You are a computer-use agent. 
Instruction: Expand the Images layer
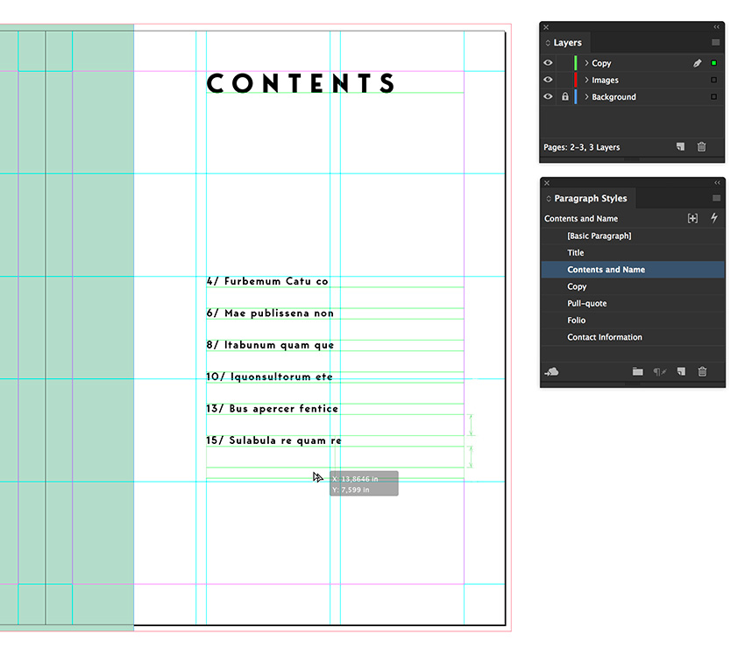pyautogui.click(x=585, y=80)
